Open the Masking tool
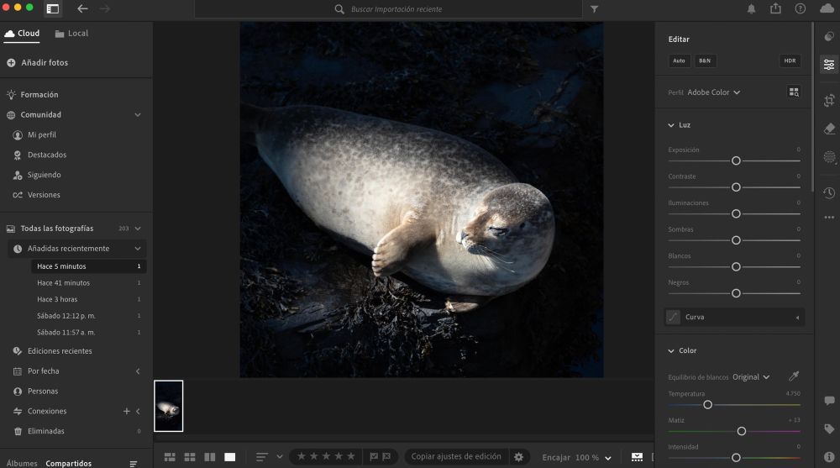The image size is (840, 468). tap(829, 157)
